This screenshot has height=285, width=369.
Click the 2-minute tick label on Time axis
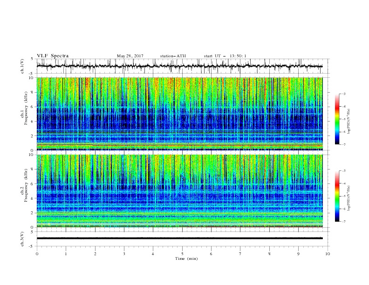coord(95,254)
